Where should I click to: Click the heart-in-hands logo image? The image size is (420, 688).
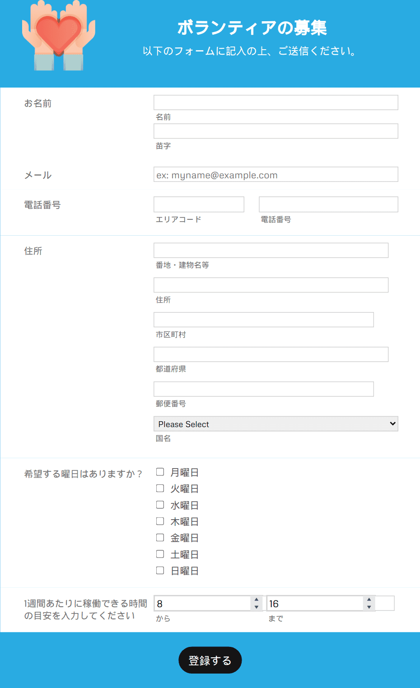(59, 35)
